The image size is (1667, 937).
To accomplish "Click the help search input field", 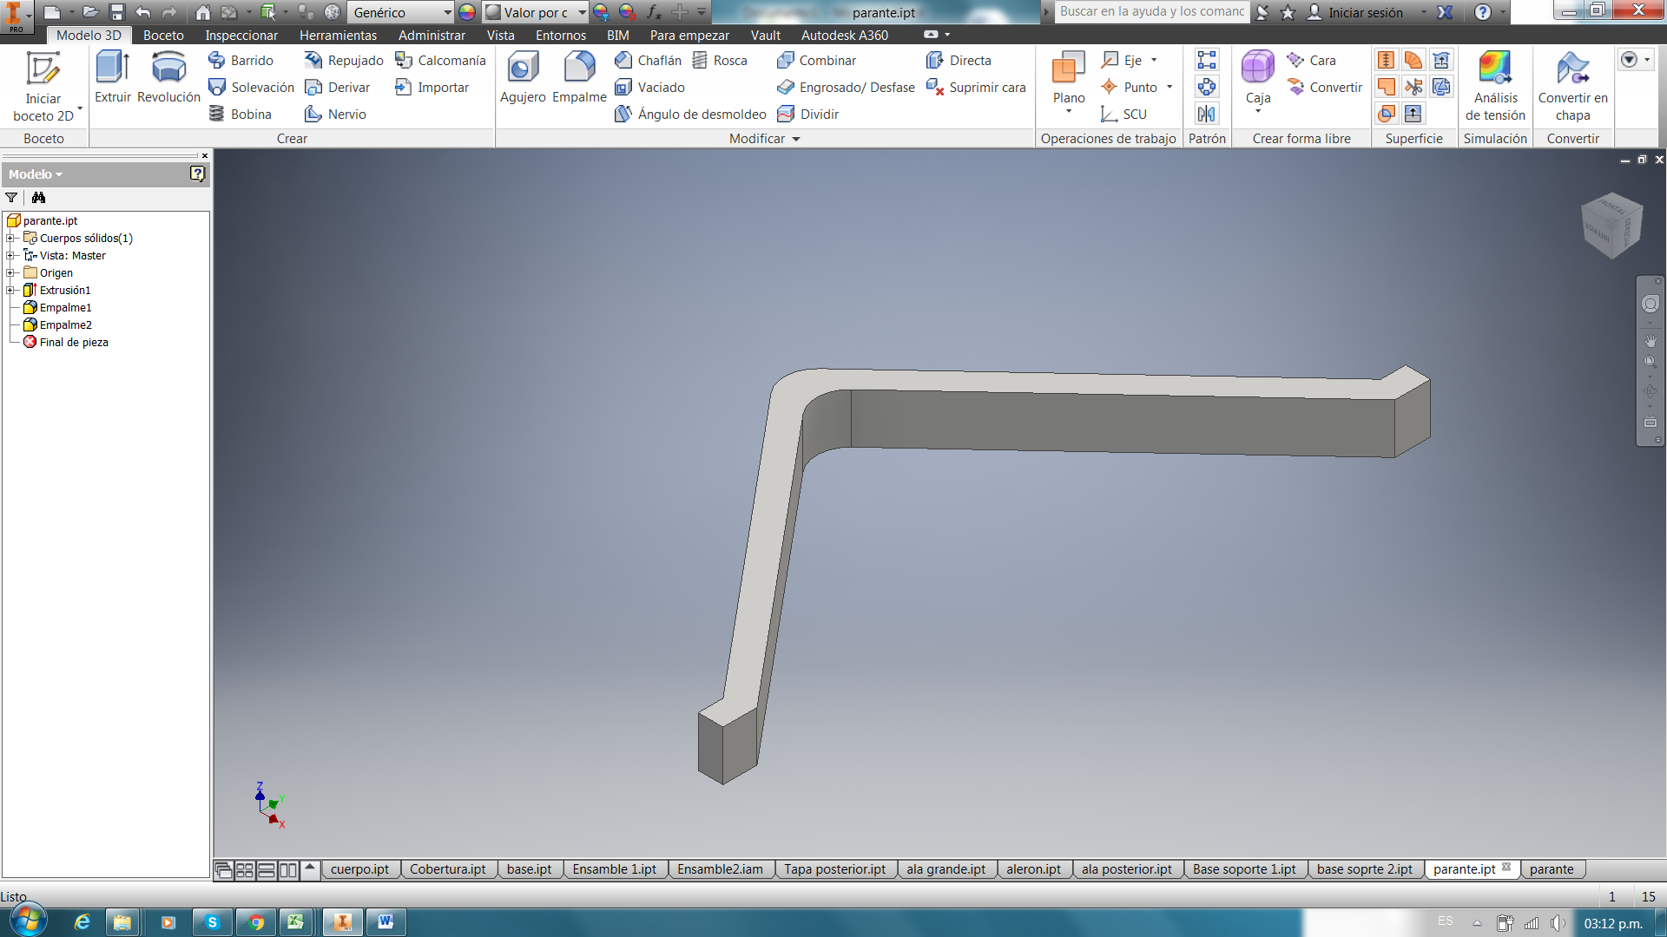I will coord(1151,12).
